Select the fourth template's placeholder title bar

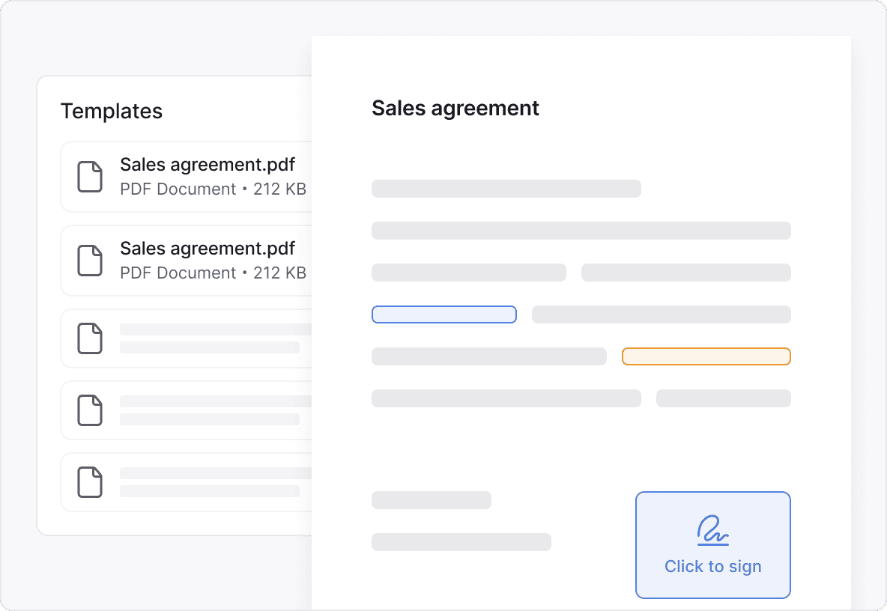click(215, 401)
